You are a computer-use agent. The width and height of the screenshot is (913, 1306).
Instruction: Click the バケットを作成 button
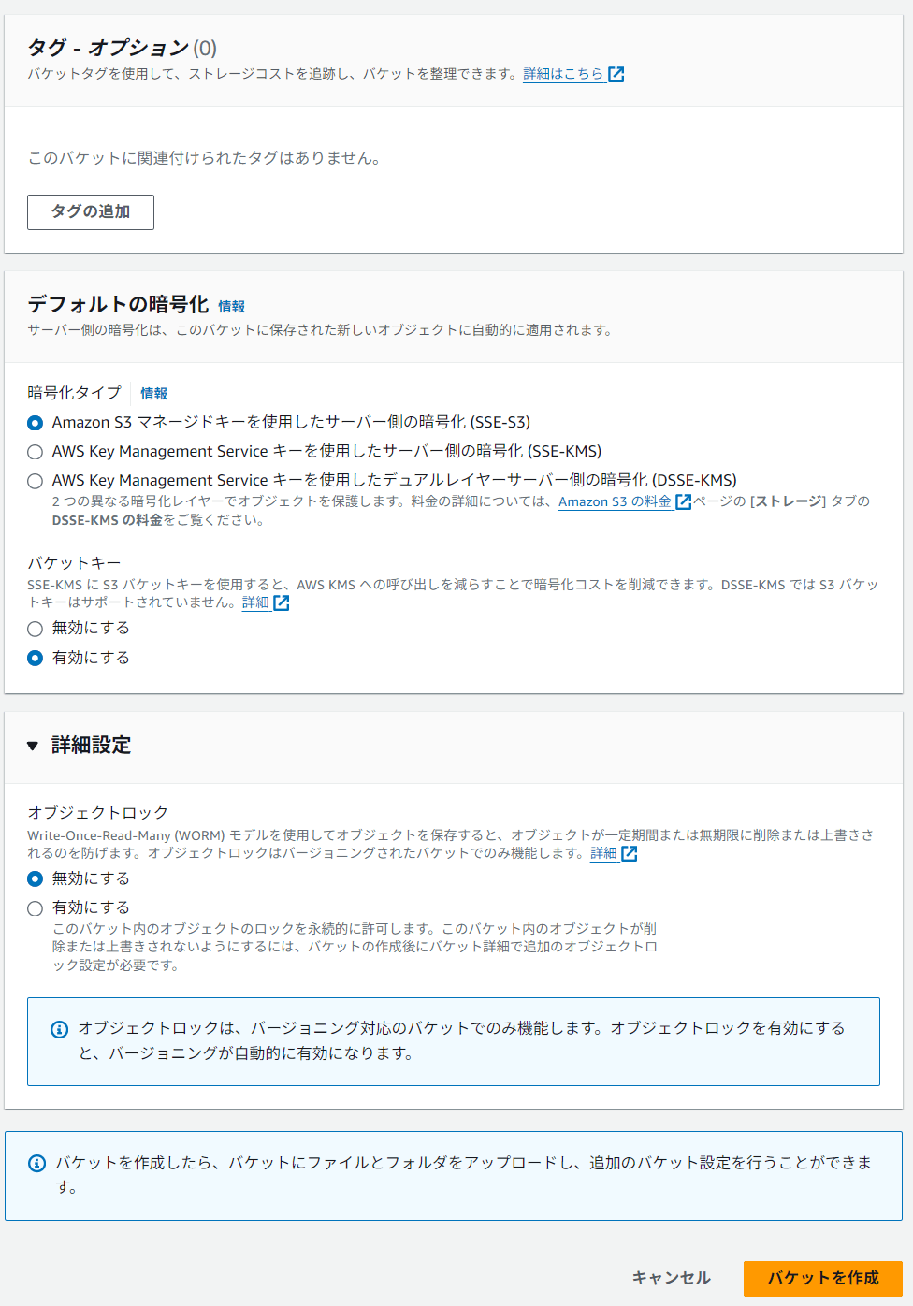pyautogui.click(x=823, y=1278)
